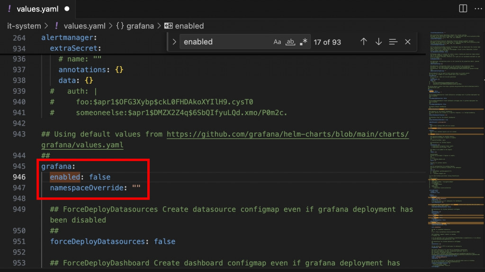Click 'data: {}' on line 938
This screenshot has height=272, width=485.
point(76,80)
